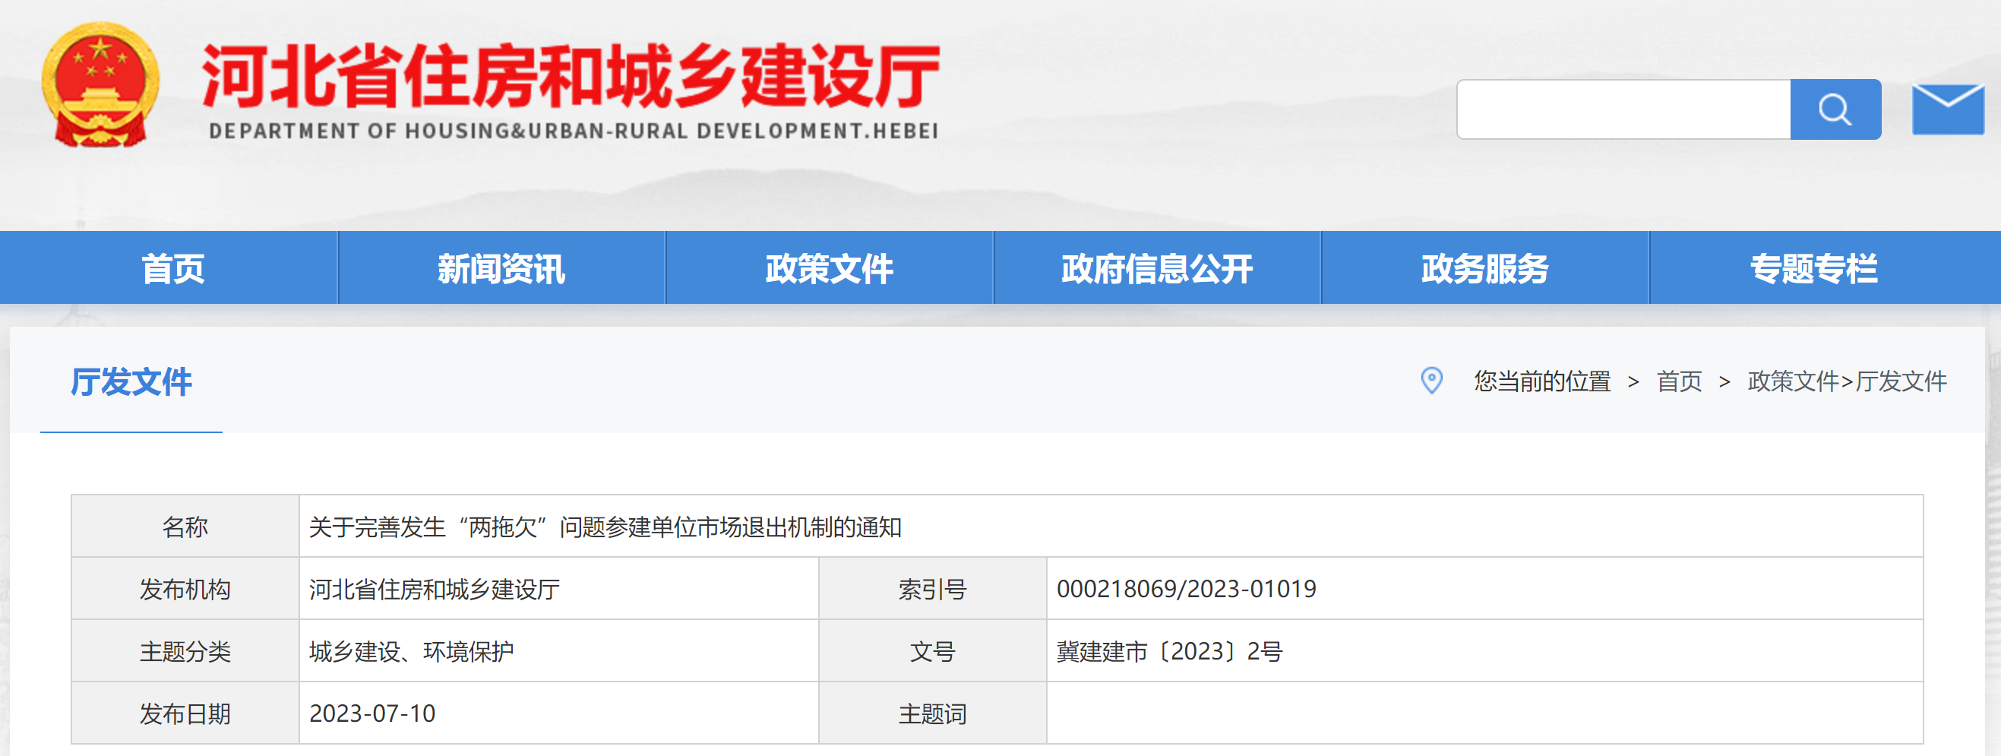Open the 首页 navigation menu item

click(172, 269)
